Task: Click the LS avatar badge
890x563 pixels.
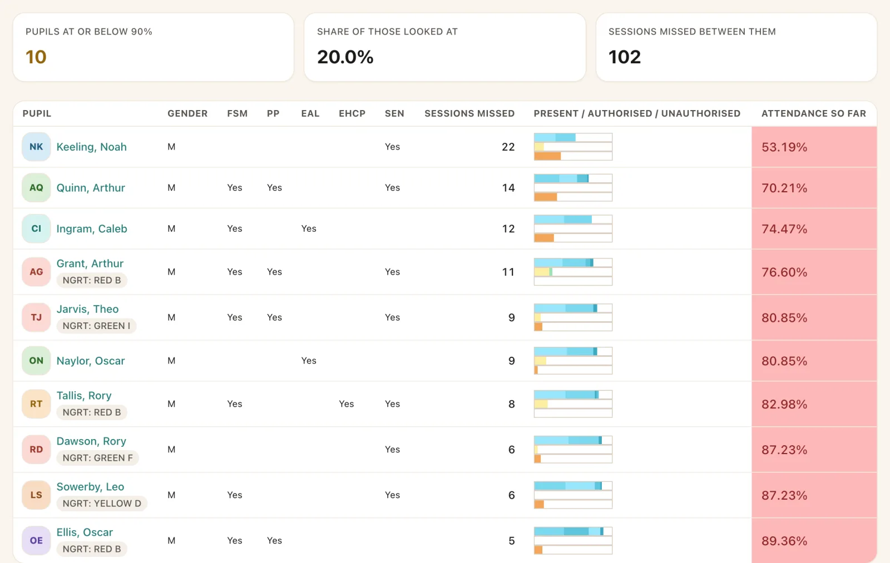Action: (36, 496)
